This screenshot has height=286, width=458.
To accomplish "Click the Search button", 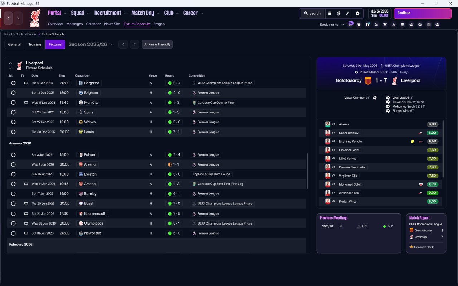I will [x=312, y=13].
